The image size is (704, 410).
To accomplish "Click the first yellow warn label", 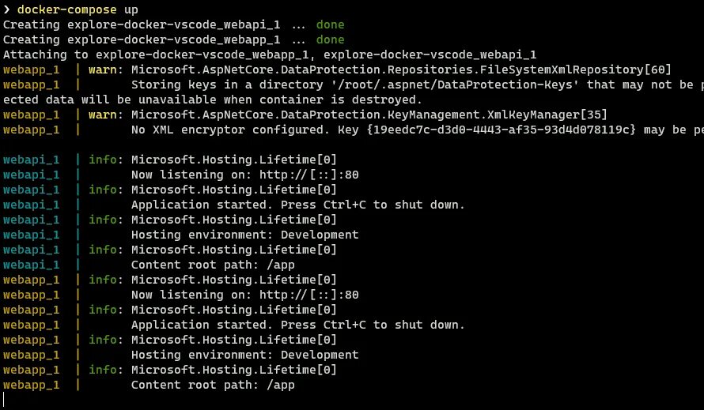I will pyautogui.click(x=102, y=70).
